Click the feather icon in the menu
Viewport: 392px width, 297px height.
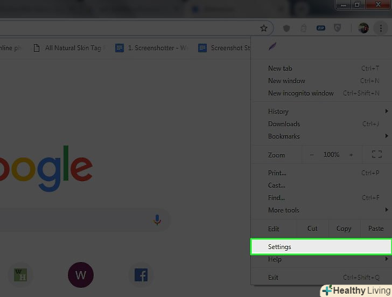click(272, 46)
